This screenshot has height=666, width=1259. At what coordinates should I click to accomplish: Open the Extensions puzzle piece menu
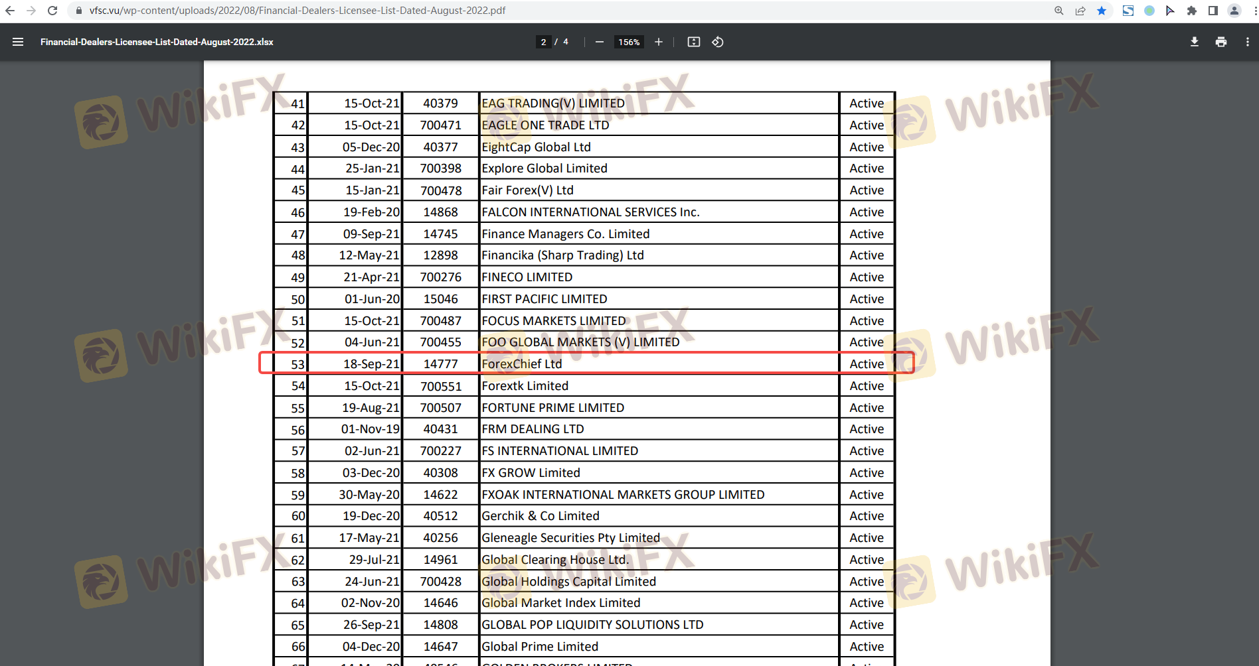1192,11
